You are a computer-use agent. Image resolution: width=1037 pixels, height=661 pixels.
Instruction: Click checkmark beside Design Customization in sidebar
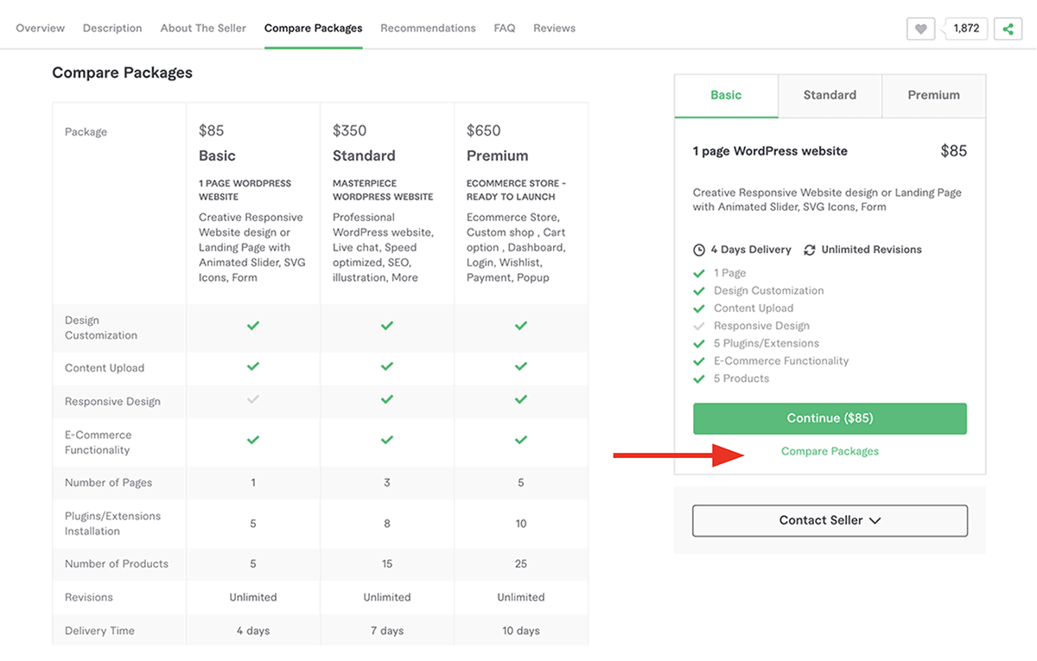[x=699, y=290]
